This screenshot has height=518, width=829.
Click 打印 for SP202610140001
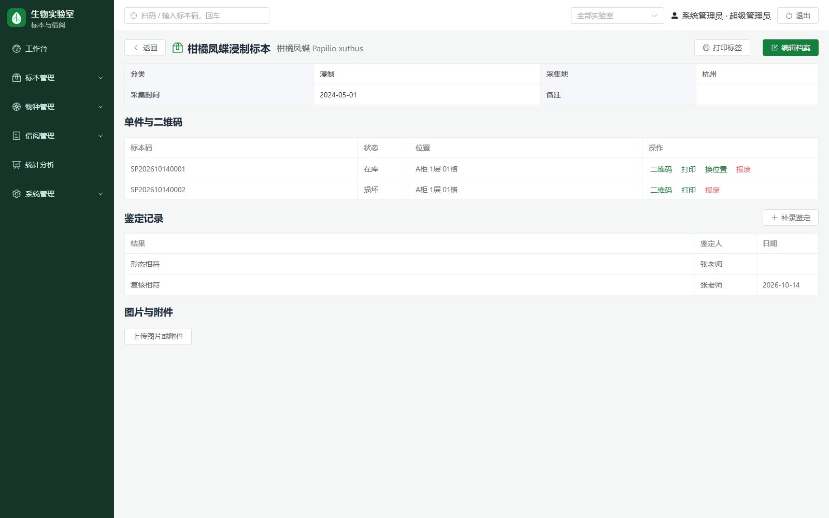click(689, 169)
